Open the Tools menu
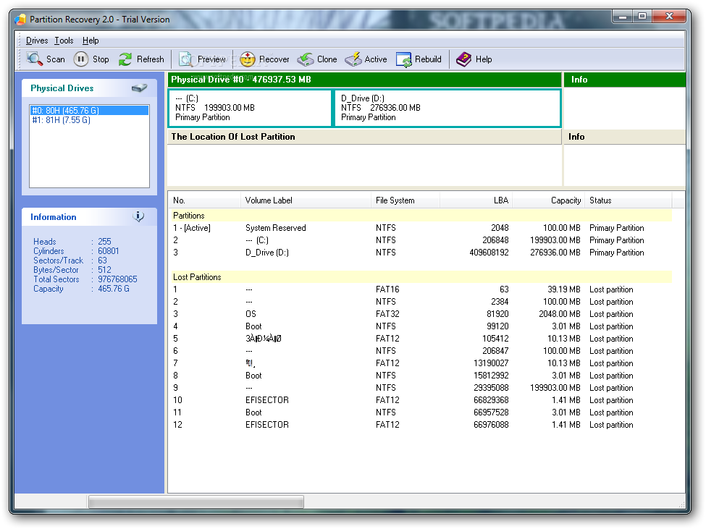This screenshot has height=529, width=706. (64, 41)
